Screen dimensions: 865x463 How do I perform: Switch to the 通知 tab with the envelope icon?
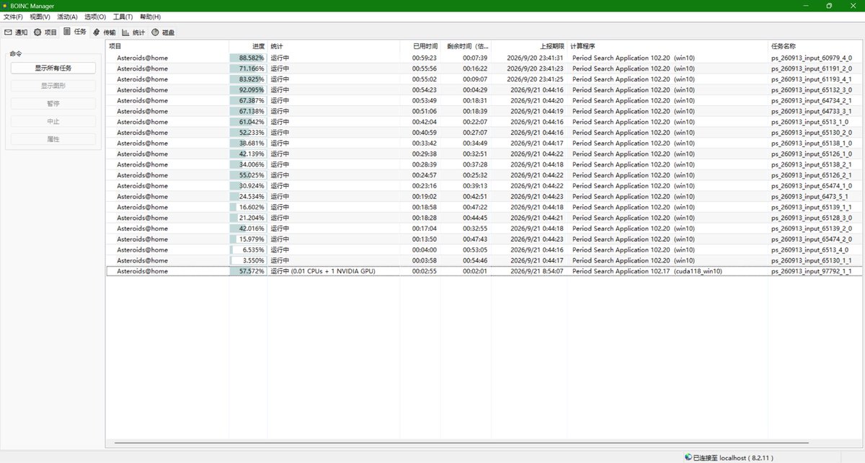[x=16, y=32]
